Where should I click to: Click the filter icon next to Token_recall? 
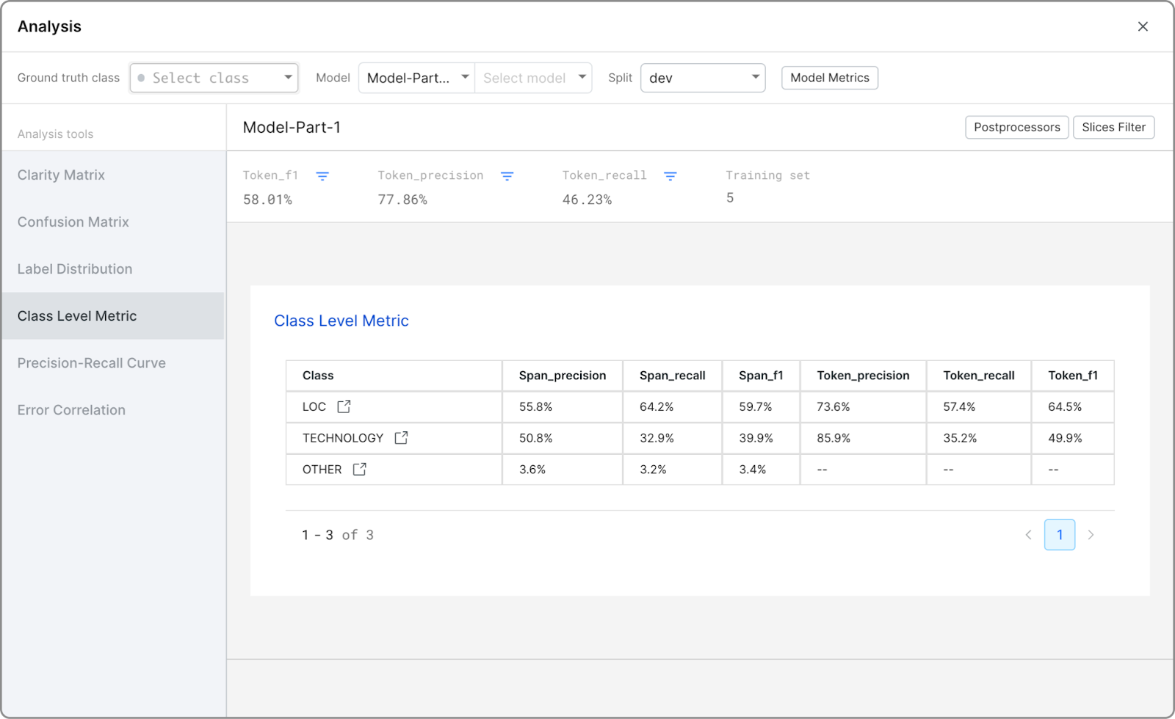click(670, 176)
